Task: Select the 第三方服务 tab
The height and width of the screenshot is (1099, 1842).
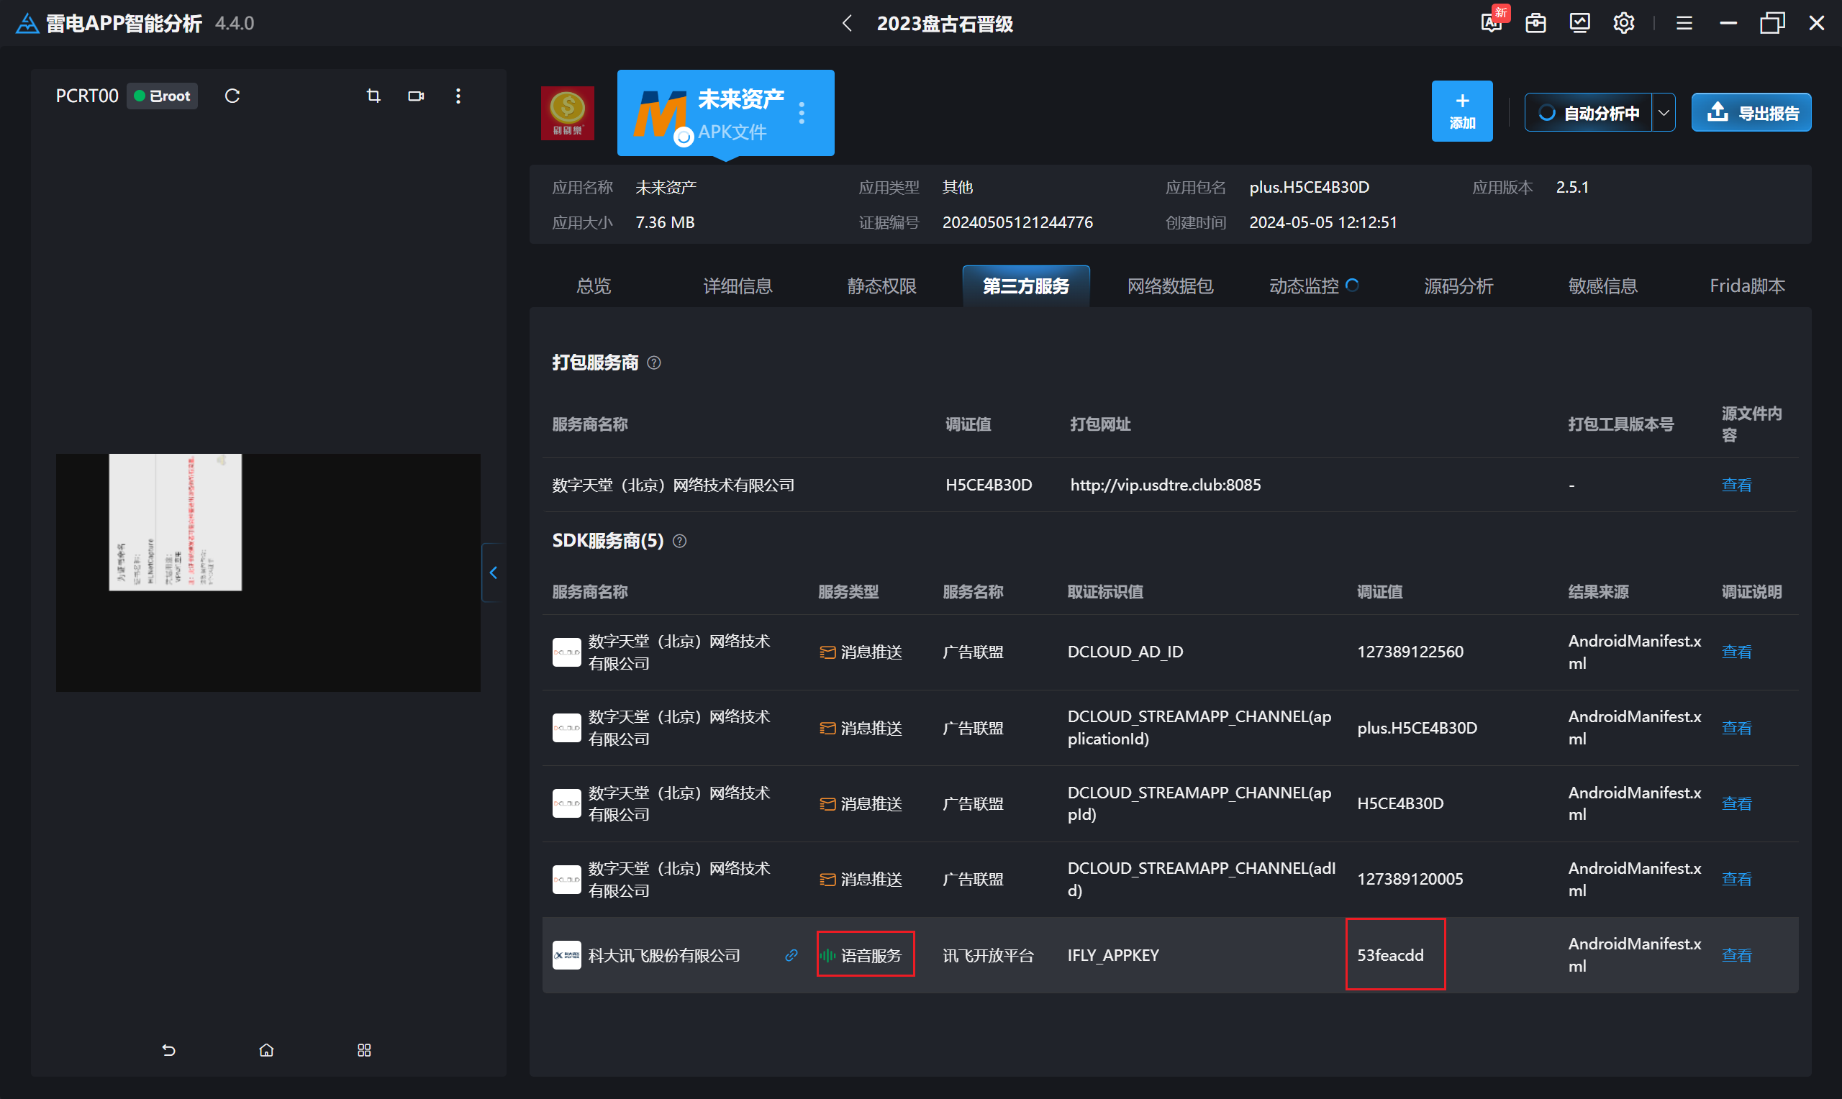Action: [1026, 286]
